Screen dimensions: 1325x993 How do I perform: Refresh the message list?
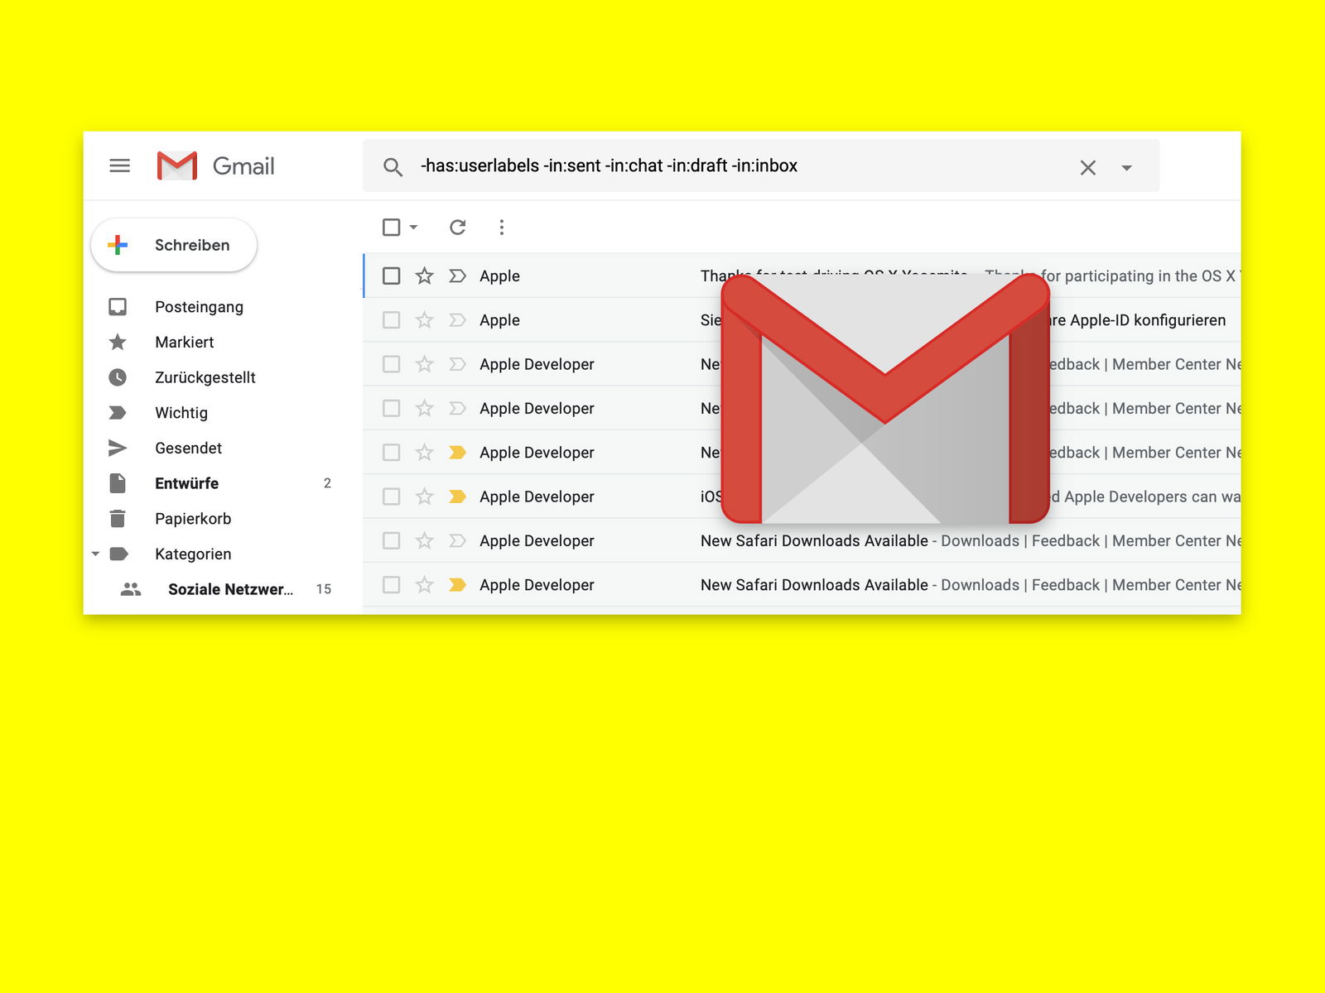pos(457,227)
